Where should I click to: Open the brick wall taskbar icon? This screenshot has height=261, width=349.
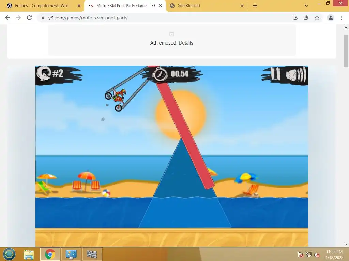[92, 254]
